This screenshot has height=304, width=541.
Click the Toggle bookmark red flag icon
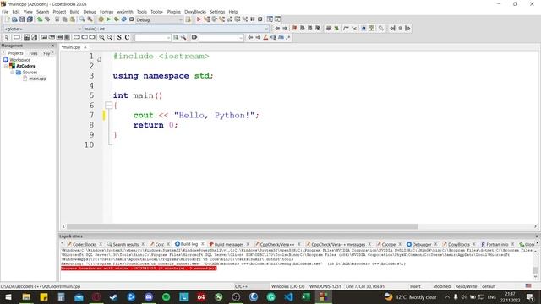point(294,28)
